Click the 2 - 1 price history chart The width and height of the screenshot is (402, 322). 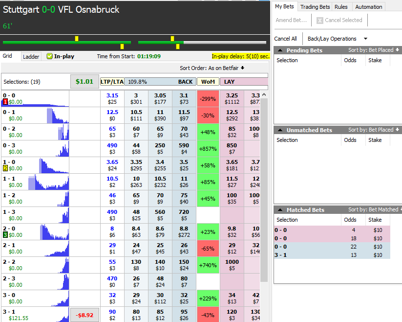point(57,249)
